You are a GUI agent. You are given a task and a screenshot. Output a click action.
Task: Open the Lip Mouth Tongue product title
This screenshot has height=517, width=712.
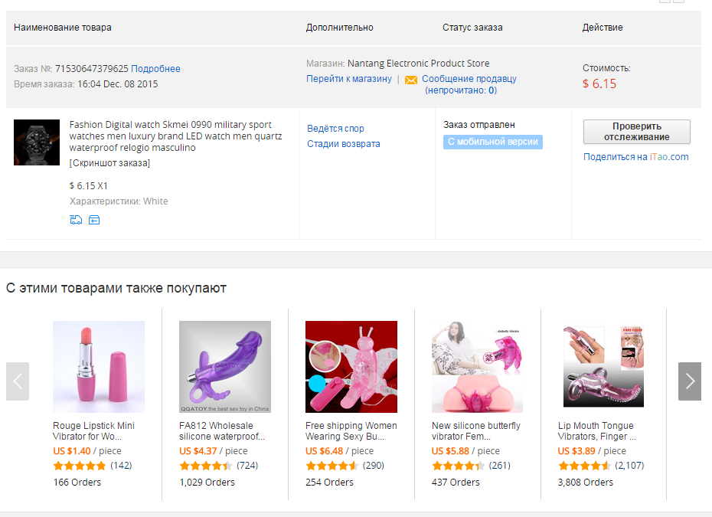596,430
